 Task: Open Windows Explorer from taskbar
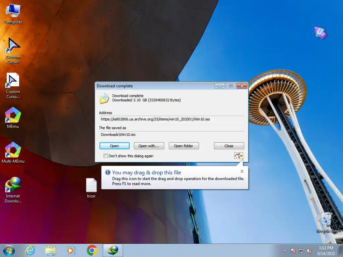(51, 250)
